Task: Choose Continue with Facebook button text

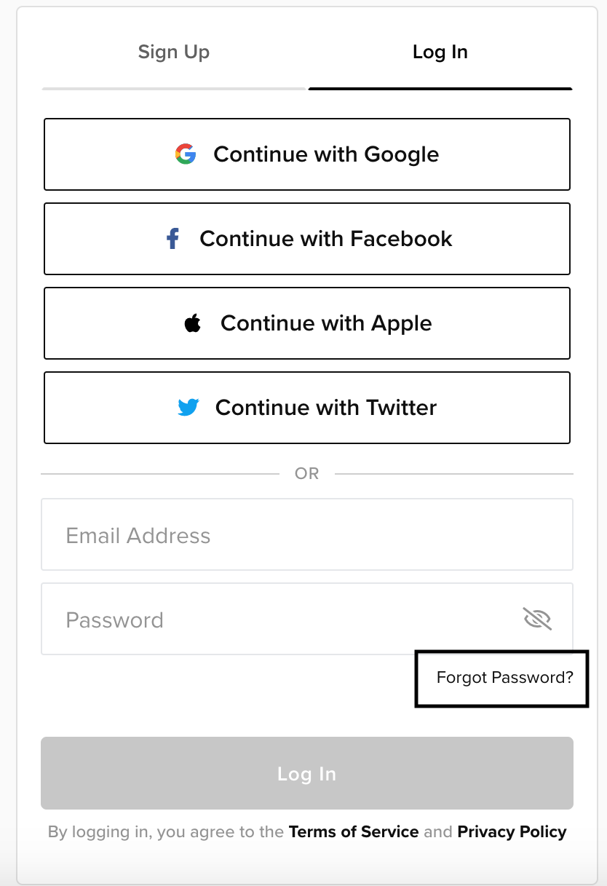Action: (326, 239)
